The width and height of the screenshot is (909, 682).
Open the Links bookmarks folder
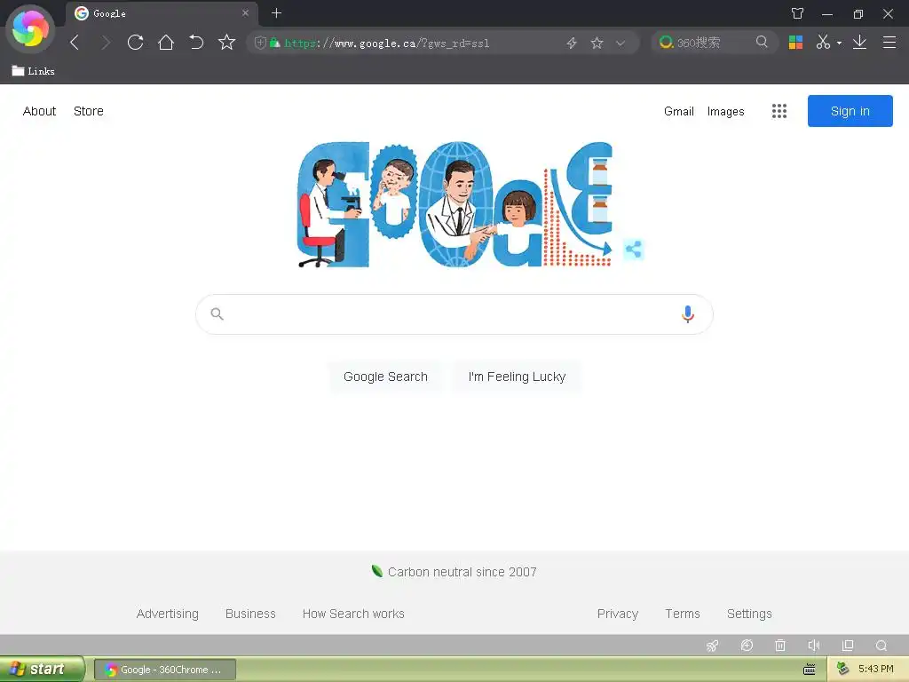(x=33, y=71)
